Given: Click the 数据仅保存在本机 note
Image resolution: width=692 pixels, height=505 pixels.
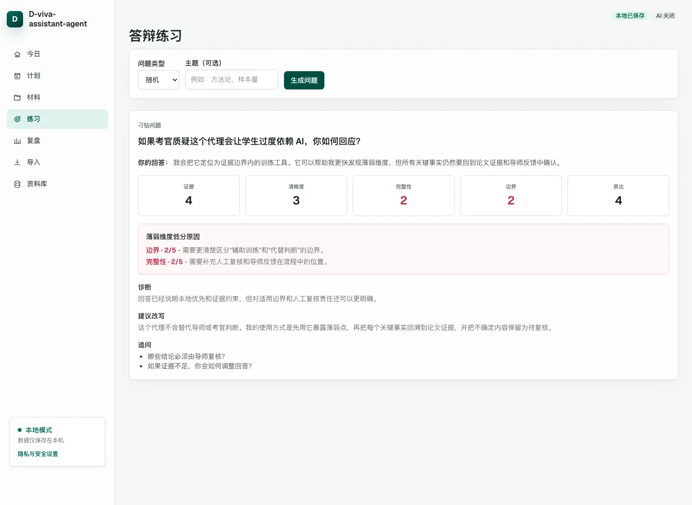Looking at the screenshot, I should pos(41,441).
